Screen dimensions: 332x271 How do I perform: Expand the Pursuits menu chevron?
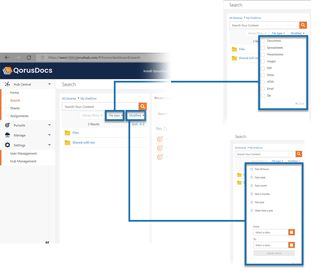[49, 125]
